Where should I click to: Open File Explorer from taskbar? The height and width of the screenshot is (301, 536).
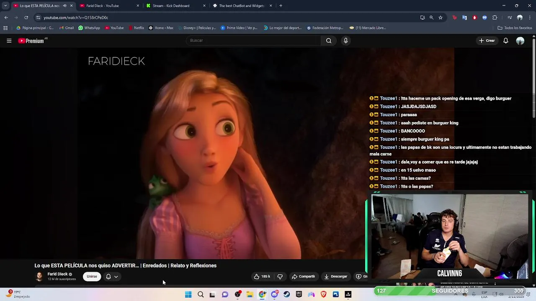(250, 294)
